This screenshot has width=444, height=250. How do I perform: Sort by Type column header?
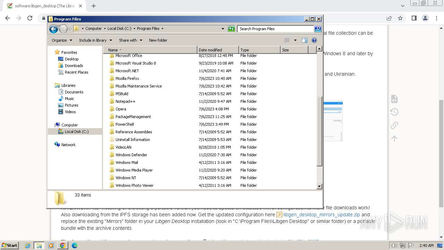pyautogui.click(x=259, y=50)
